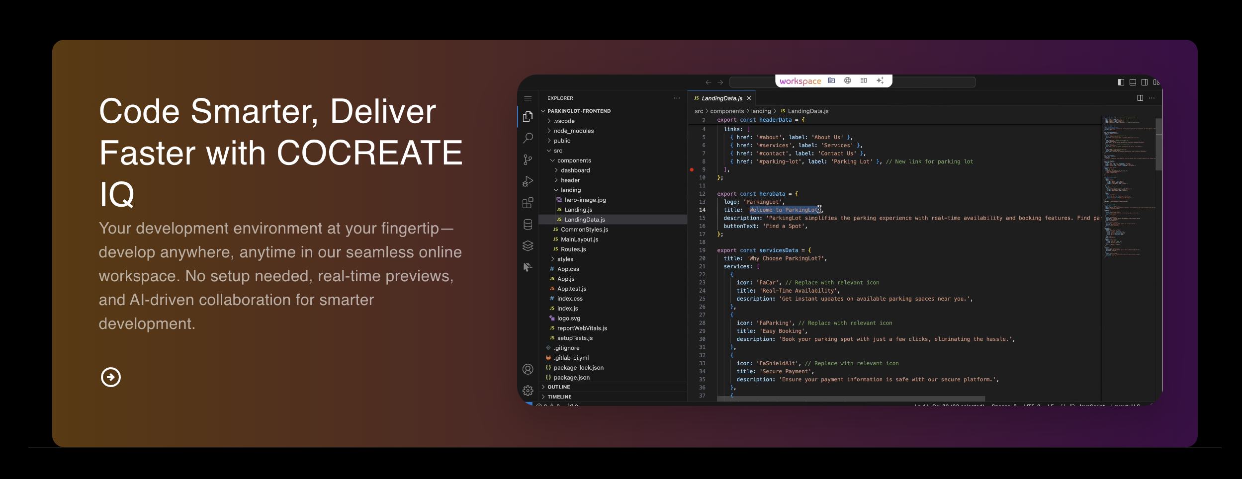
Task: Close the LandingData.js tab
Action: click(749, 98)
